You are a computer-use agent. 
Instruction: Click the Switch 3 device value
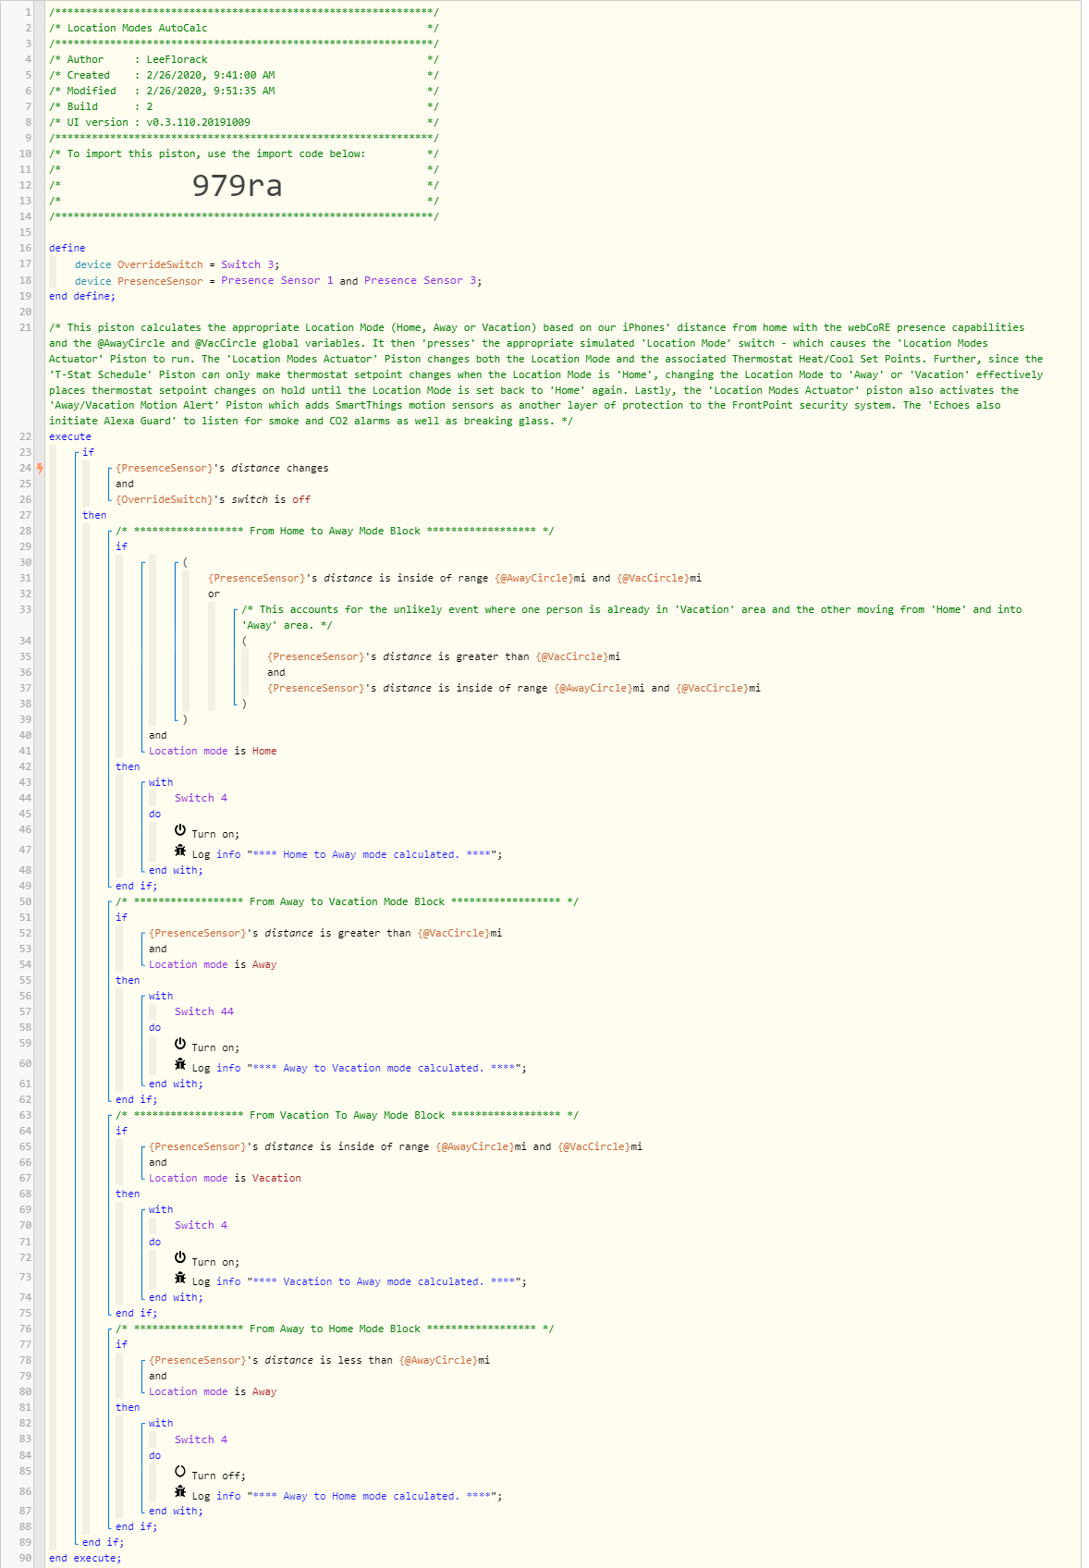(247, 264)
